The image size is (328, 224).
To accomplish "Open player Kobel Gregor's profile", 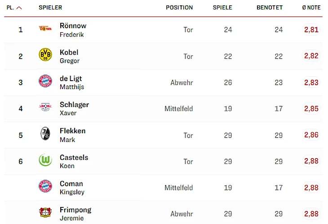I will (x=69, y=56).
